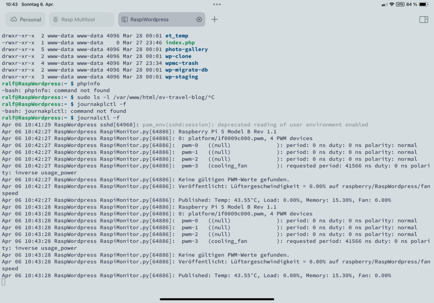
Task: Open the three-dot multitasking menu
Action: point(217,4)
